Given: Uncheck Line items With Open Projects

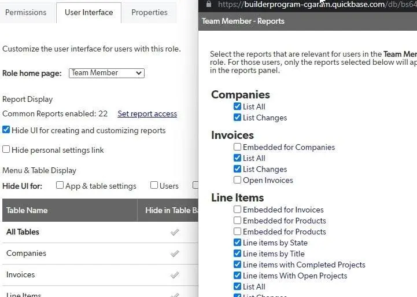Looking at the screenshot, I should [x=237, y=276].
